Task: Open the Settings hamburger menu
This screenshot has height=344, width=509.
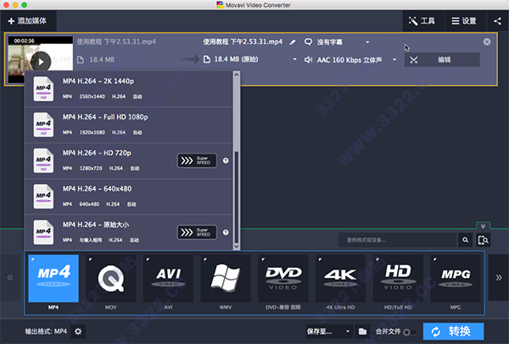Action: click(464, 21)
